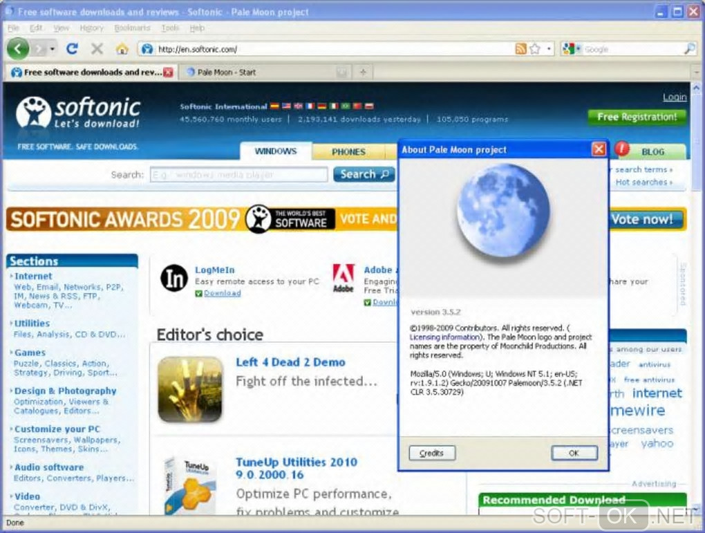Open the back/forward history dropdown arrow
The image size is (705, 533).
53,48
